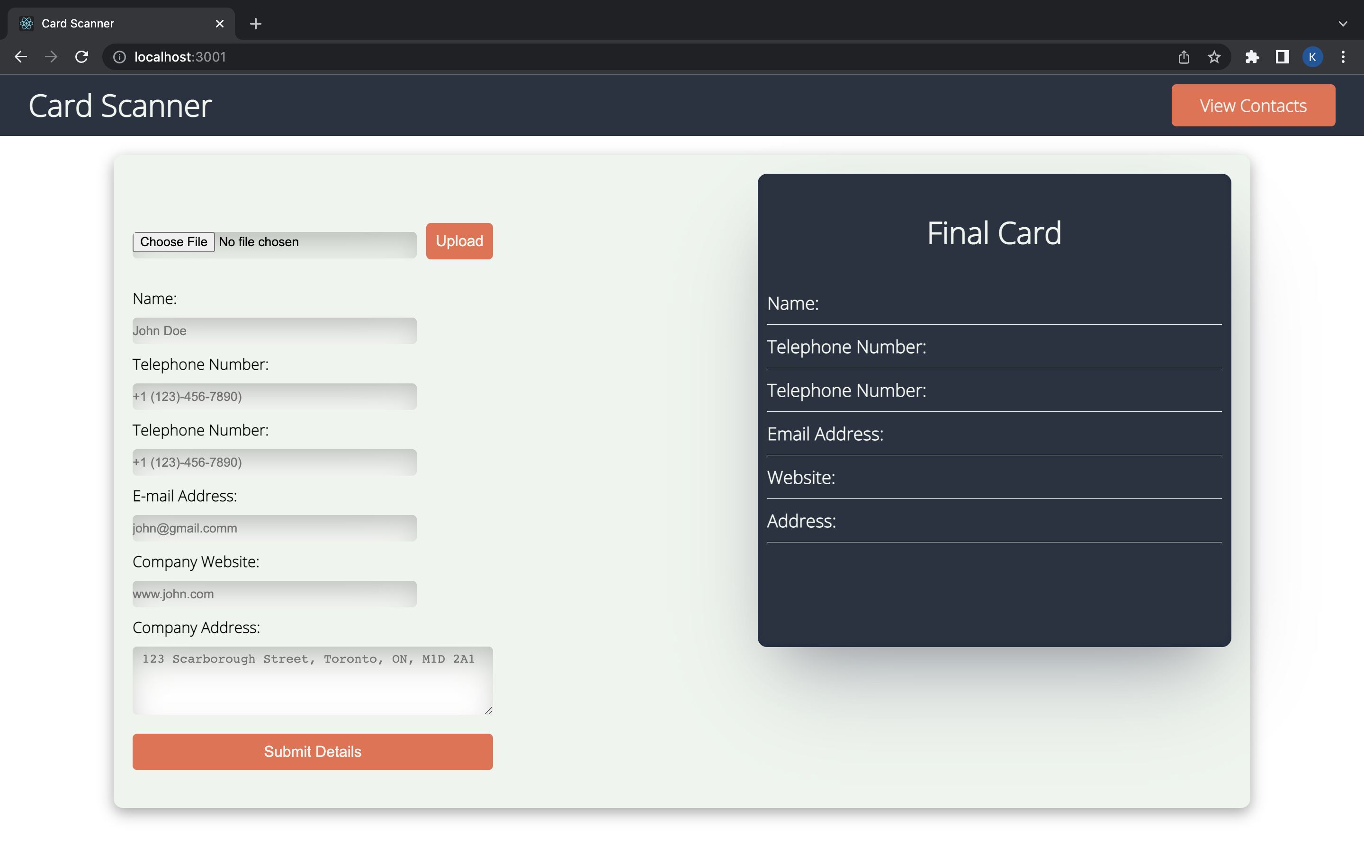The height and width of the screenshot is (852, 1364).
Task: Click the Upload button
Action: 459,240
